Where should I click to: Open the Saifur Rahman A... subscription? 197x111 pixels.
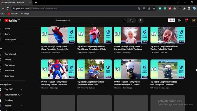[12, 95]
